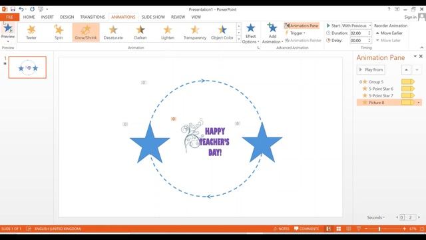Redo the last action

click(32, 9)
